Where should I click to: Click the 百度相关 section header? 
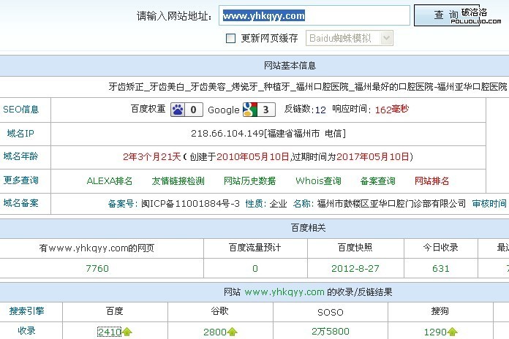click(x=308, y=228)
